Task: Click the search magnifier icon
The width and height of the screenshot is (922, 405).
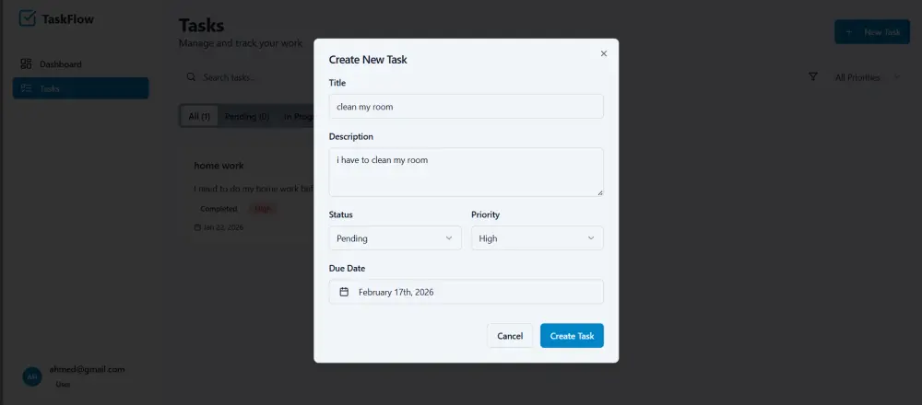Action: (191, 77)
